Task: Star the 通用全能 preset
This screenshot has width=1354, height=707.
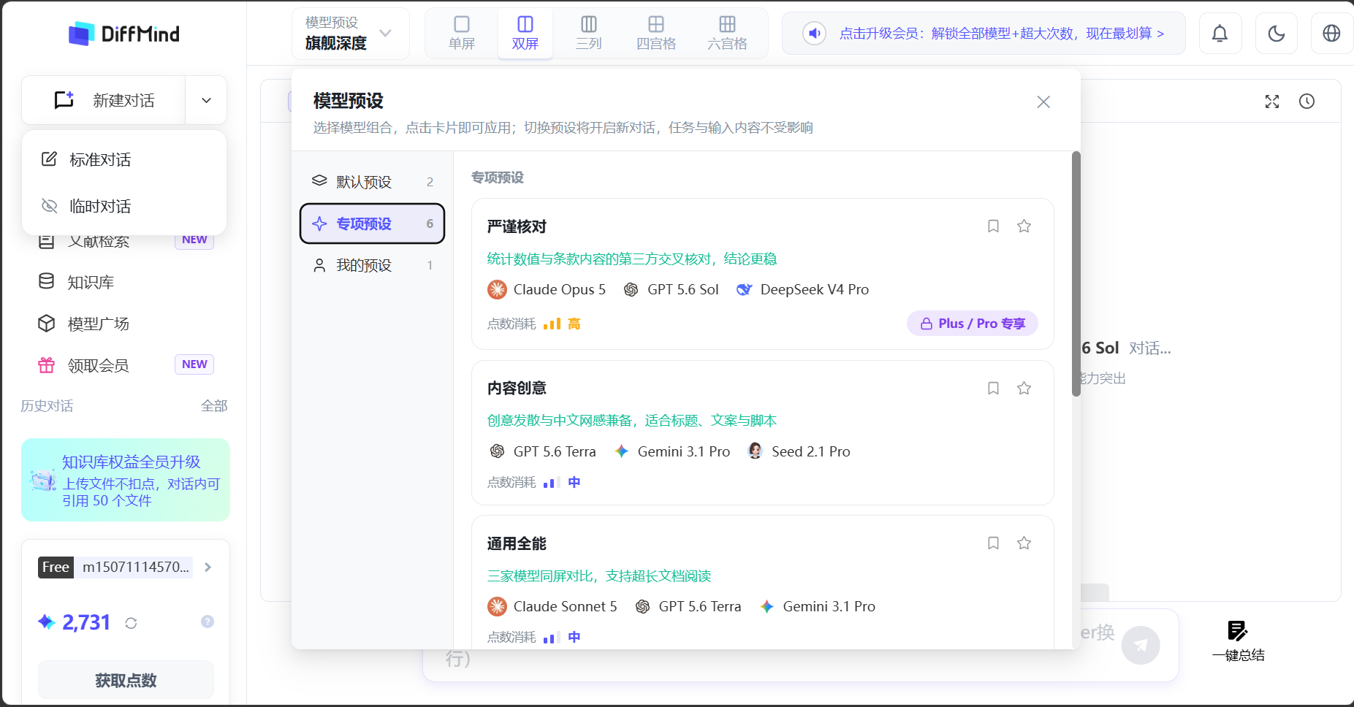Action: click(x=1024, y=543)
